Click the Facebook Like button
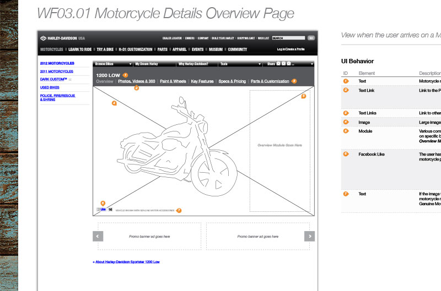Image resolution: width=441 pixels, height=291 pixels. (101, 210)
